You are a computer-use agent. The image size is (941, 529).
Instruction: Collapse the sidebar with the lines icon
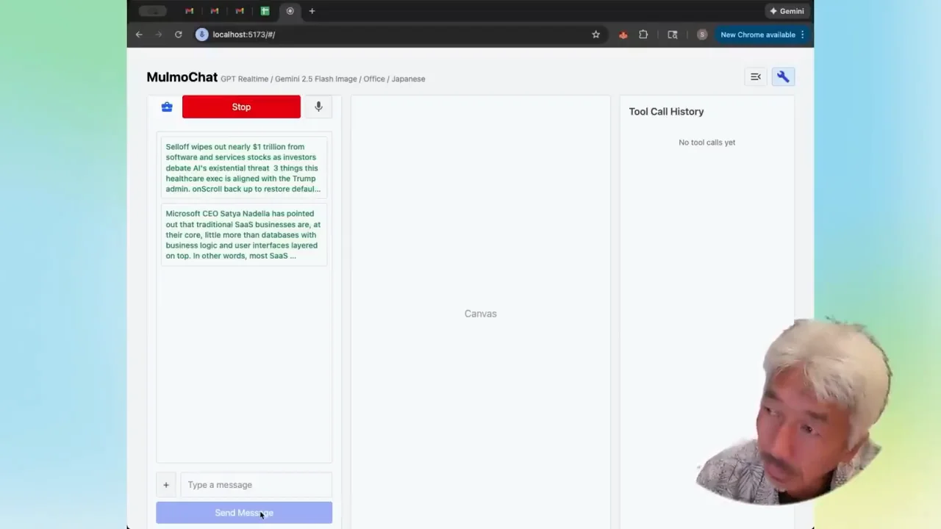click(756, 77)
